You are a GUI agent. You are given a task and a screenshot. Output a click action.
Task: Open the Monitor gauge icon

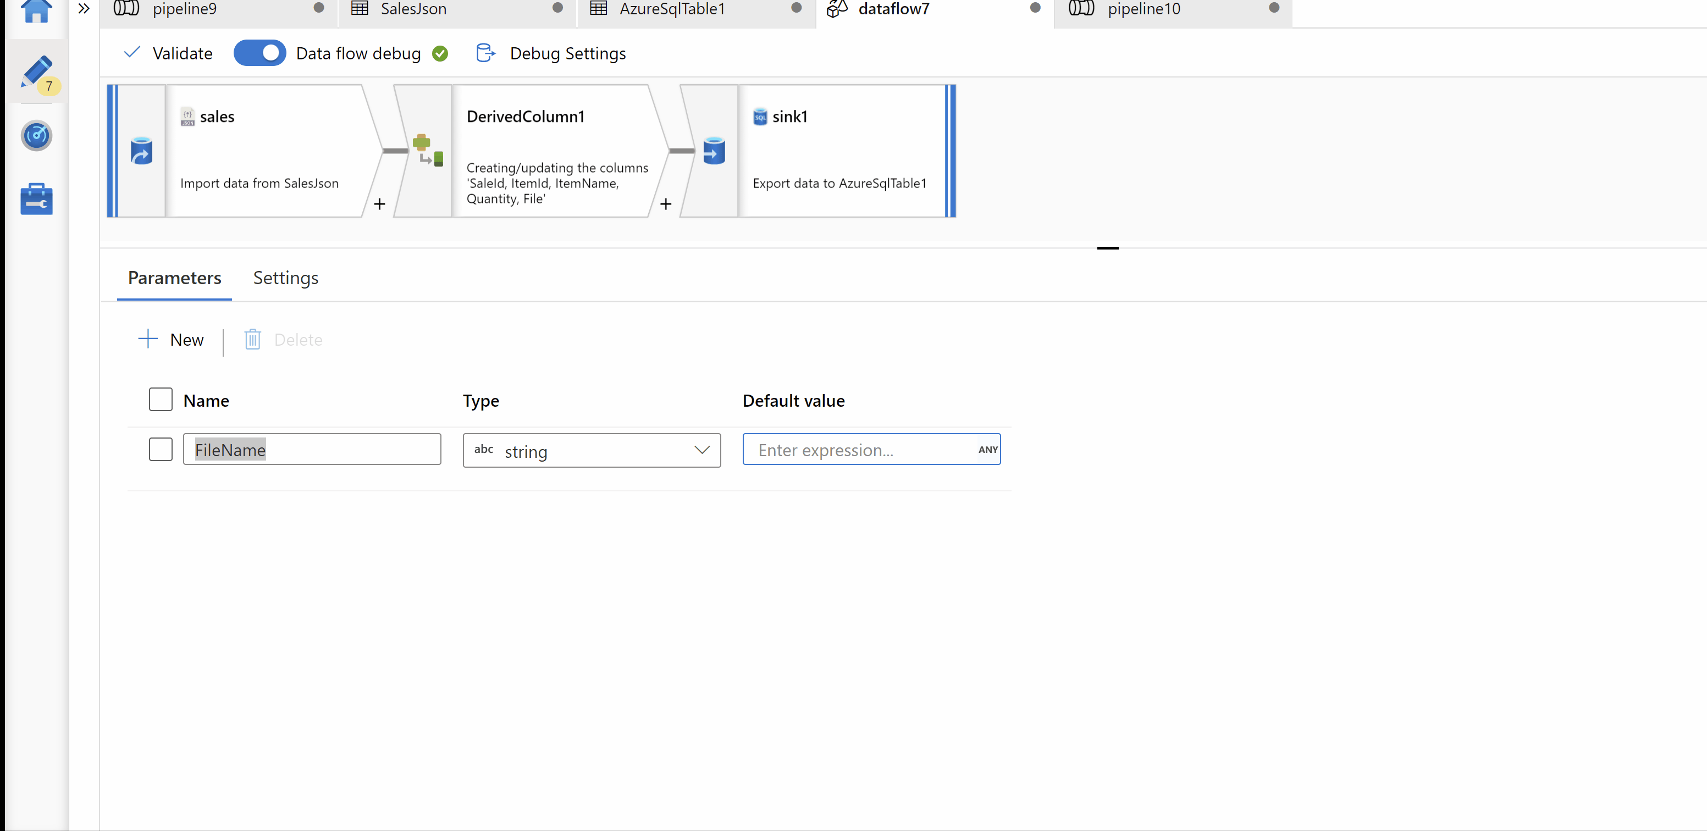36,136
